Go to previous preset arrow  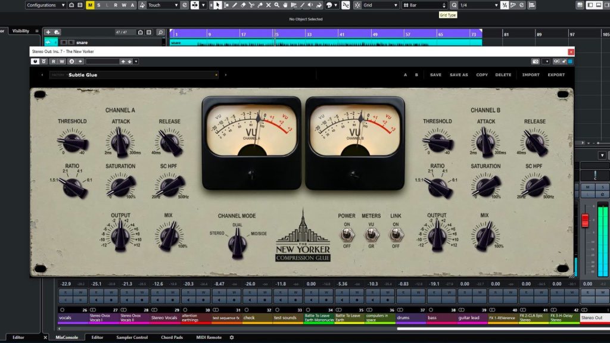[42, 74]
